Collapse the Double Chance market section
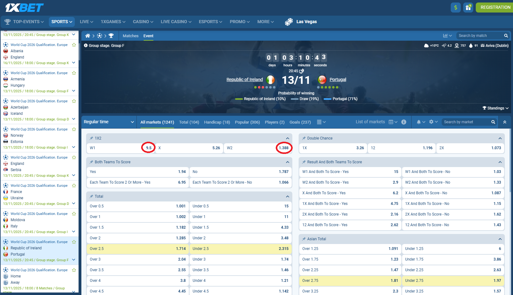The width and height of the screenshot is (513, 295). coord(500,138)
